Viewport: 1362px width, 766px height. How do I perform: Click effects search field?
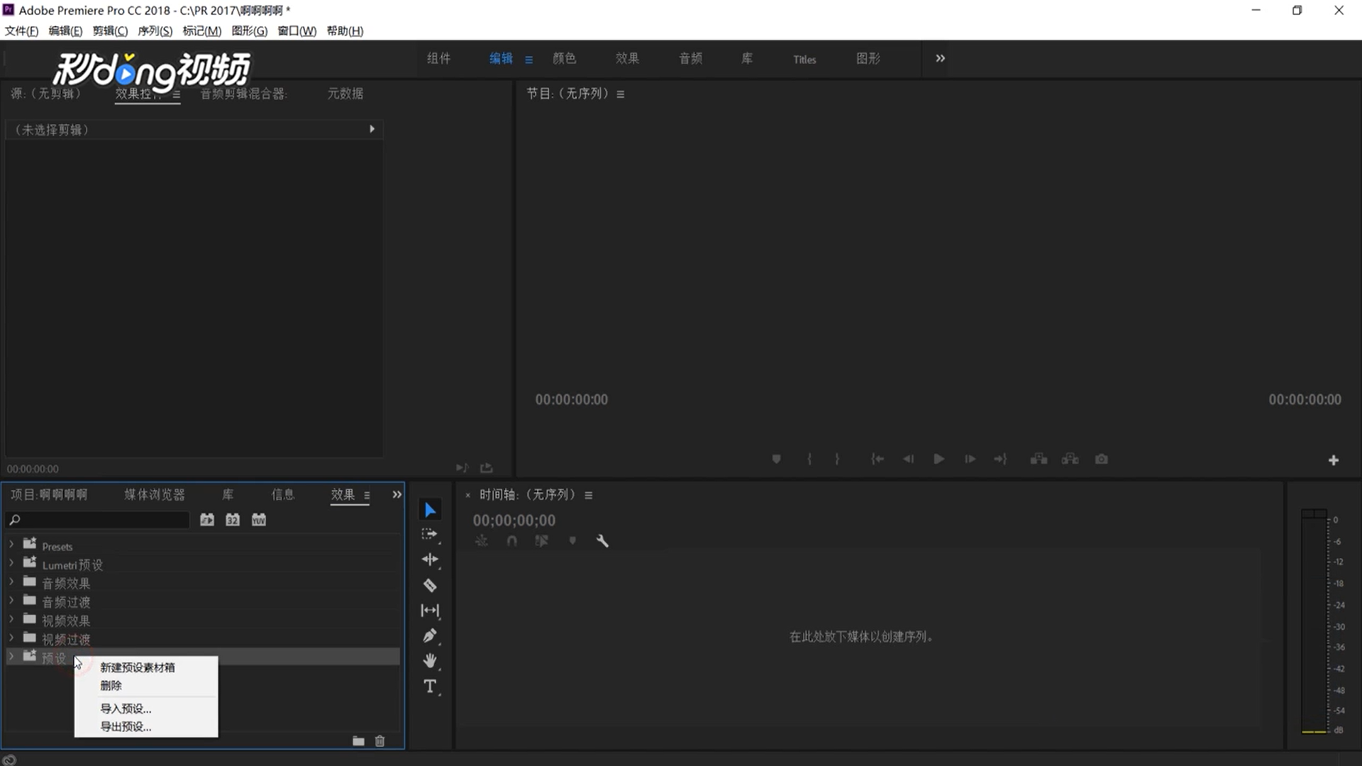tap(98, 520)
